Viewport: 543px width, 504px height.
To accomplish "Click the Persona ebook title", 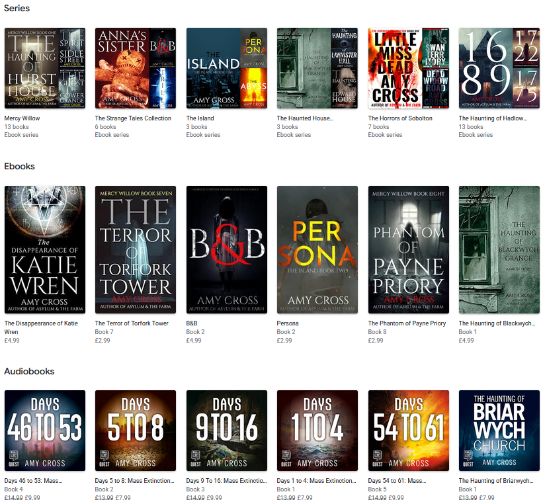I will 288,323.
